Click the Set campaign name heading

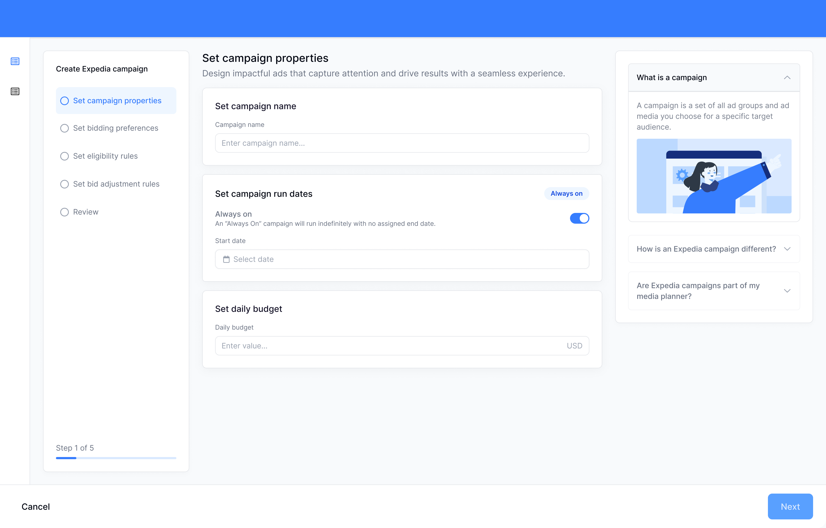(x=255, y=106)
